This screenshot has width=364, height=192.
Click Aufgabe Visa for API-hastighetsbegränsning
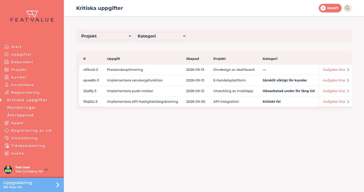pos(334,102)
